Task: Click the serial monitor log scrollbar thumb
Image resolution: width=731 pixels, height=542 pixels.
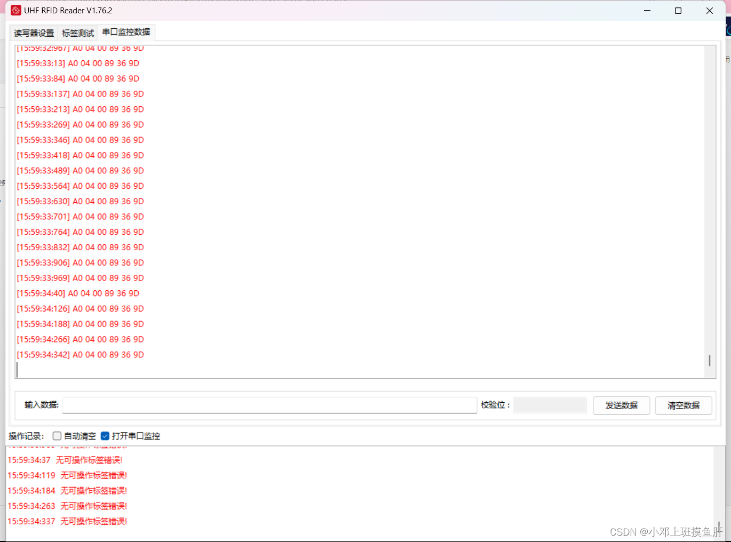Action: [710, 361]
